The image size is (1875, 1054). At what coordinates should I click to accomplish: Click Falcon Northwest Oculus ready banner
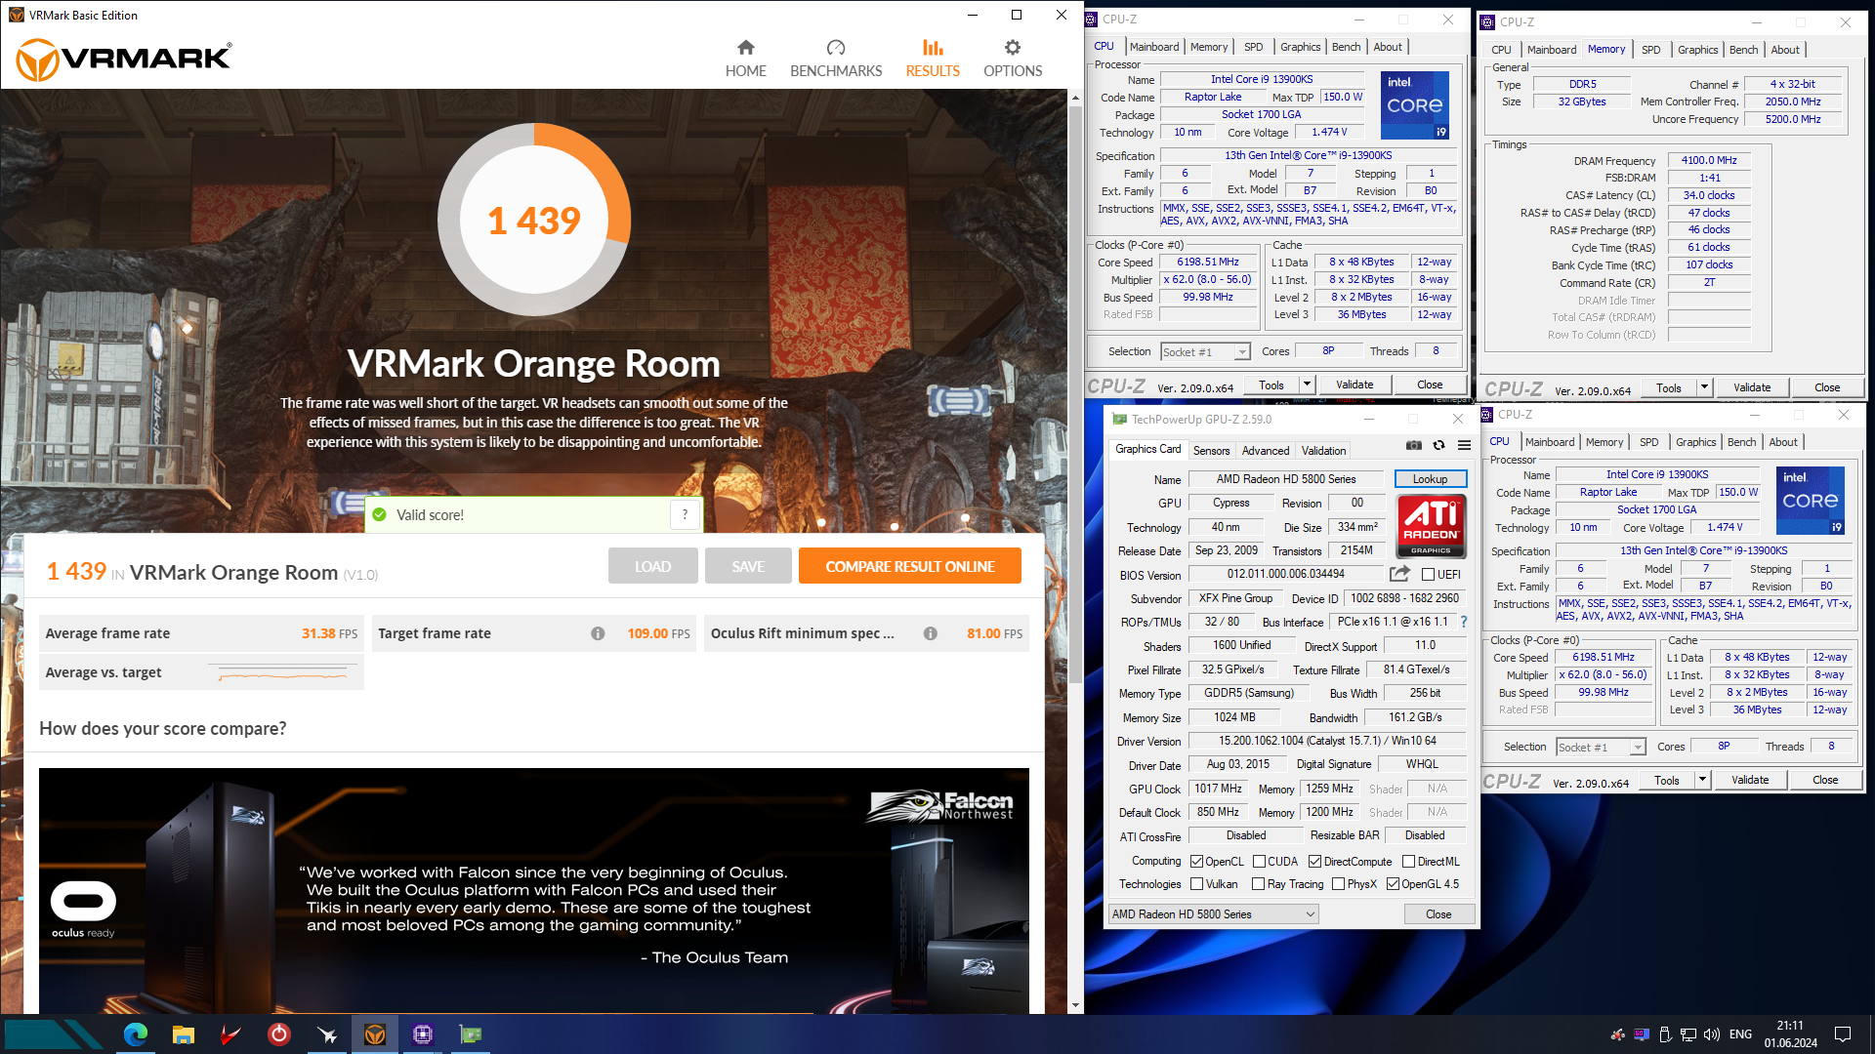(534, 890)
